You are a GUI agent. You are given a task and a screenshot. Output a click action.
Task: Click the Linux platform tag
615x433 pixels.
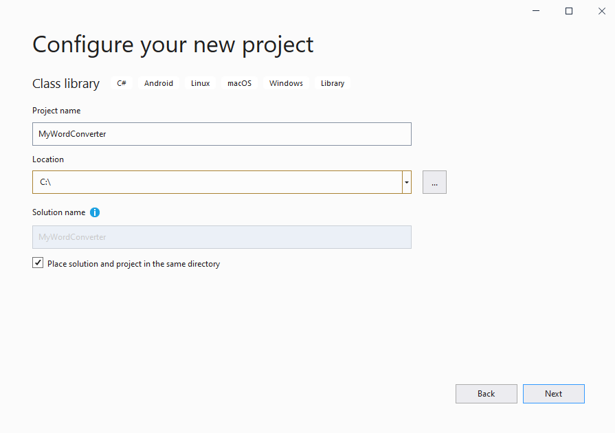(x=201, y=83)
